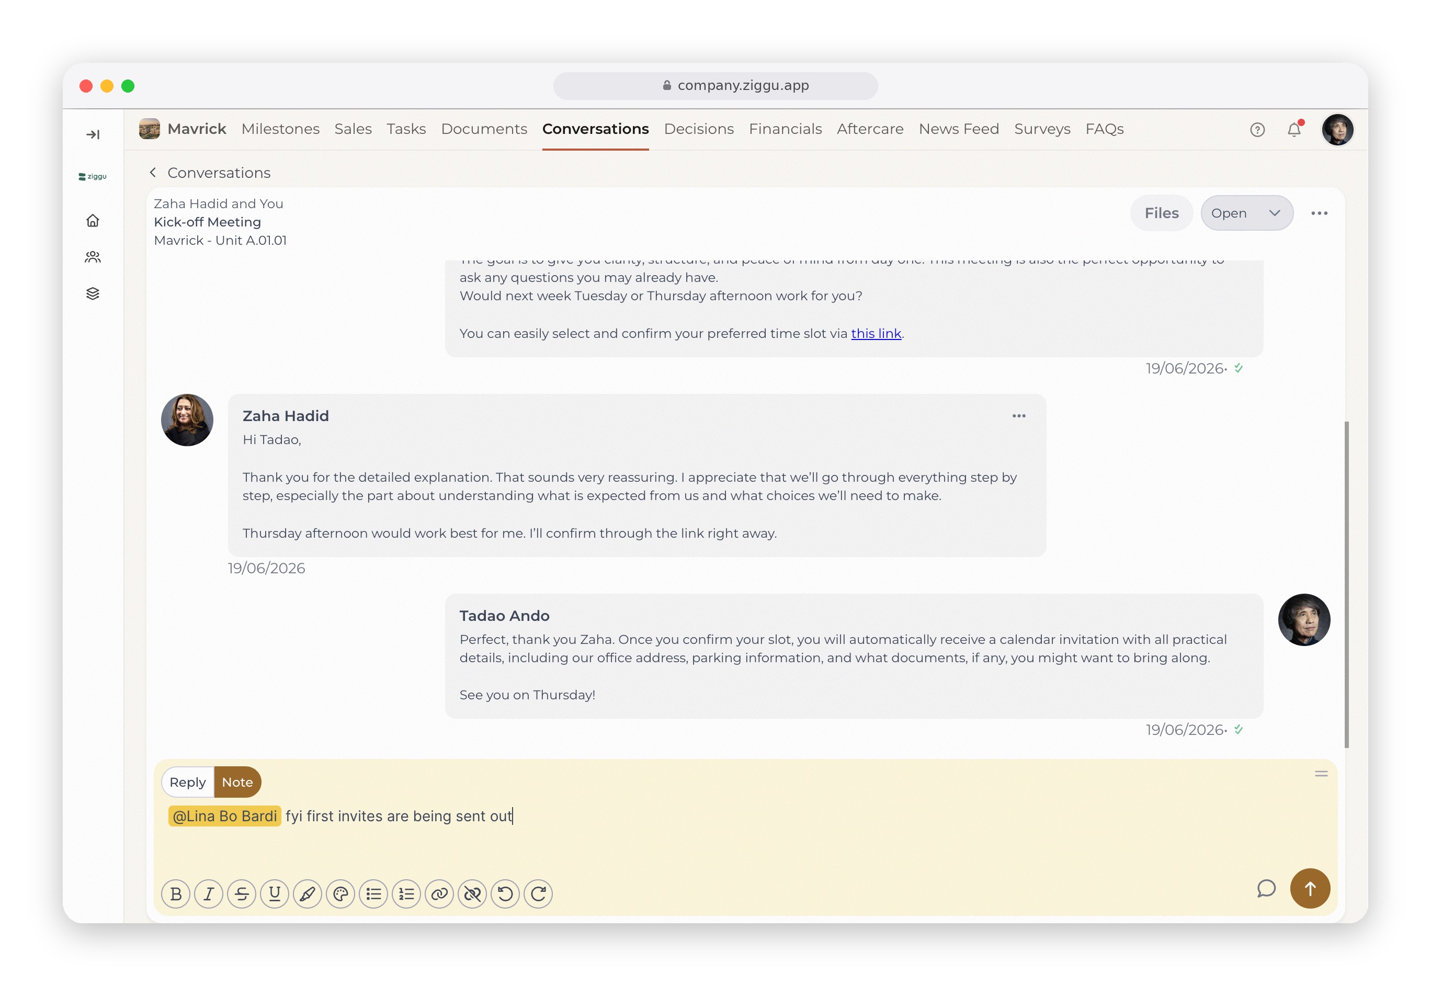
Task: Insert a numbered list
Action: (406, 893)
